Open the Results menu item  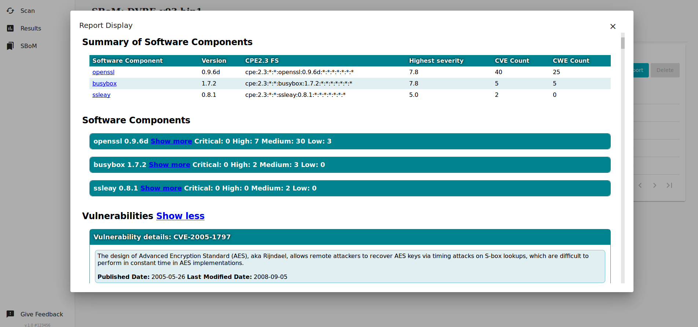31,28
